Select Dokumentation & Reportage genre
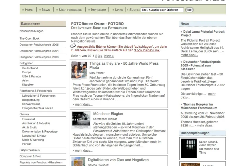Image resolution: width=249 pixels, height=166 pixels. 40,132
